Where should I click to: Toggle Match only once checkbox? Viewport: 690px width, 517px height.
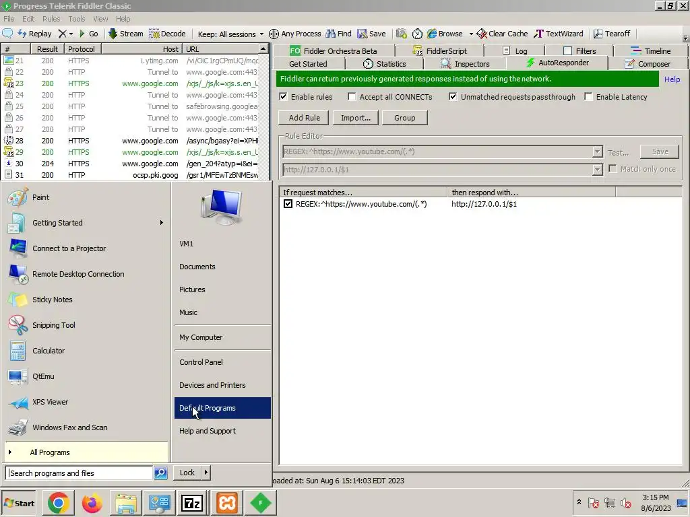(x=613, y=169)
